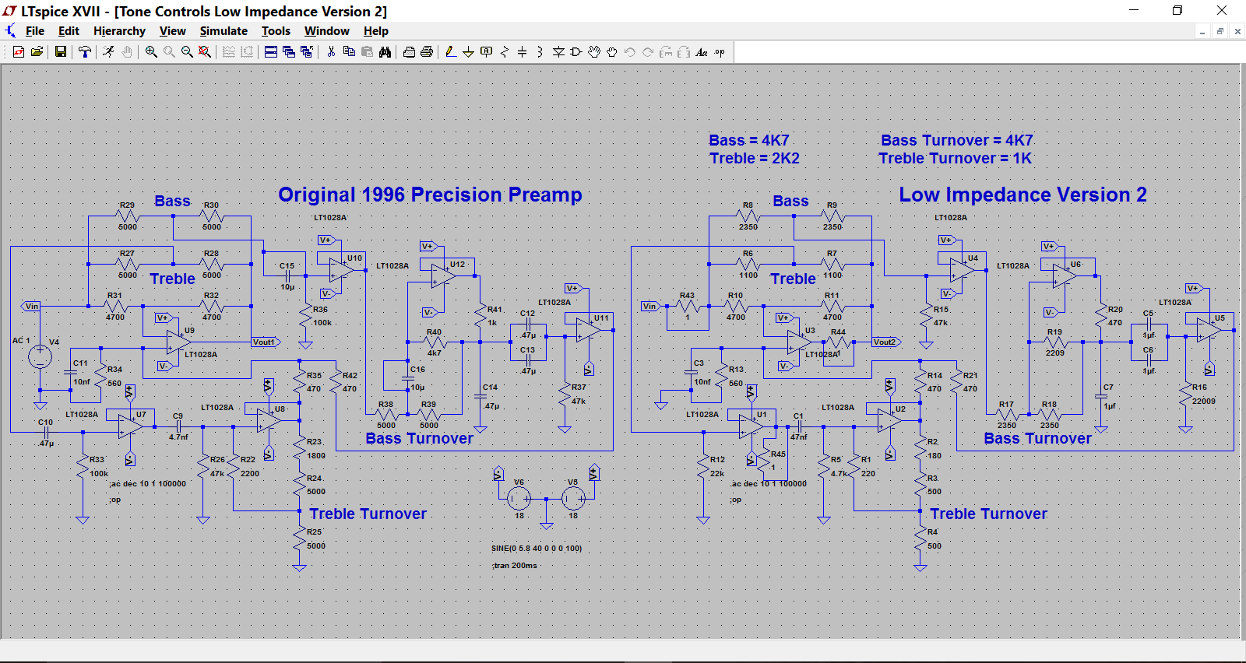Select the Move open hand tool
Viewport: 1246px width, 663px height.
594,52
